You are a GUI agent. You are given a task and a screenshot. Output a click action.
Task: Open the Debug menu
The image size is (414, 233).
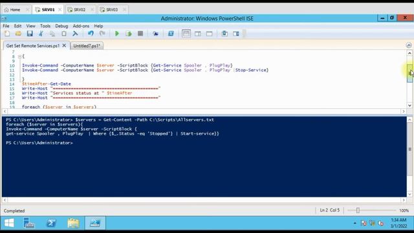point(61,26)
